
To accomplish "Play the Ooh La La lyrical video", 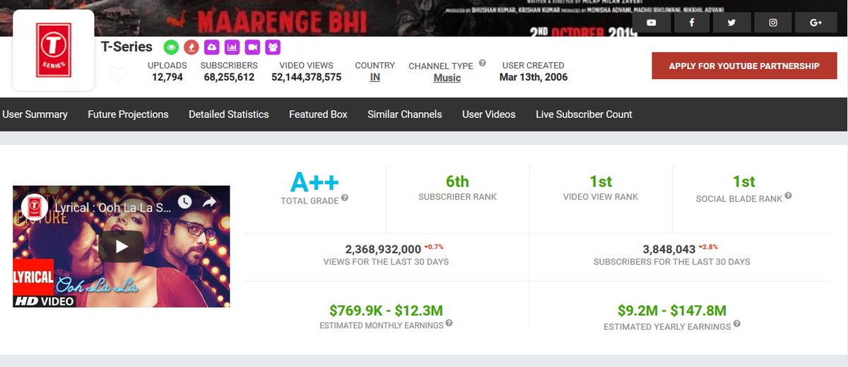I will tap(121, 246).
